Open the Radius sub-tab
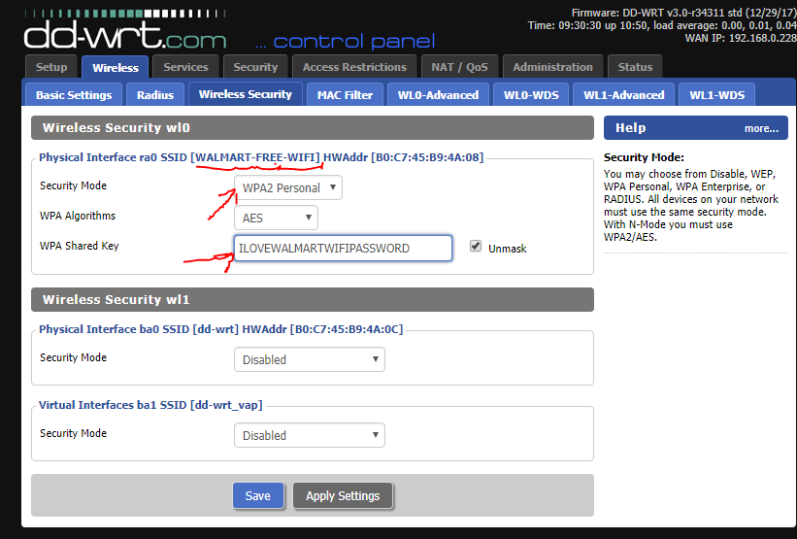Viewport: 797px width, 539px height. click(x=155, y=94)
